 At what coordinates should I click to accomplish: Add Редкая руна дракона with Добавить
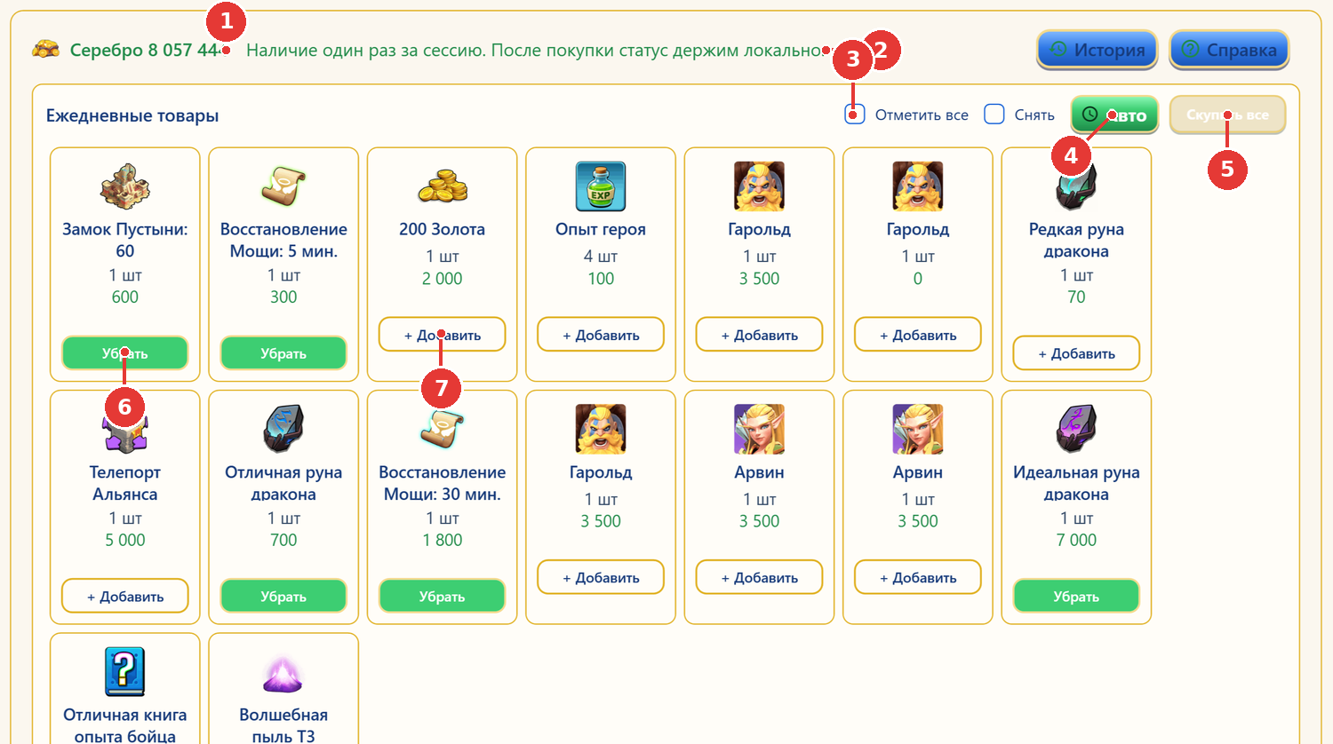click(1076, 353)
